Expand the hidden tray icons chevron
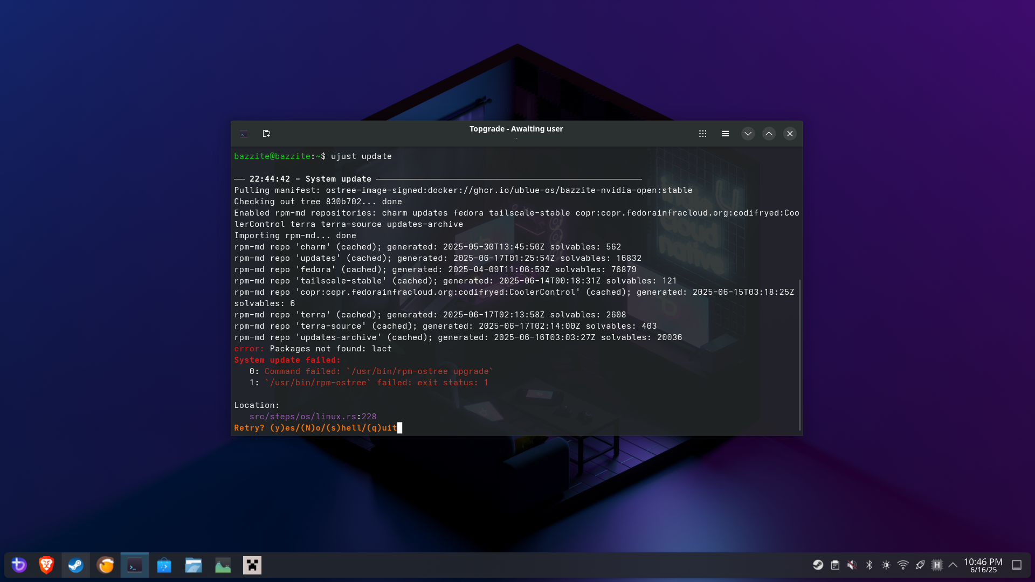The width and height of the screenshot is (1035, 582). pyautogui.click(x=953, y=565)
